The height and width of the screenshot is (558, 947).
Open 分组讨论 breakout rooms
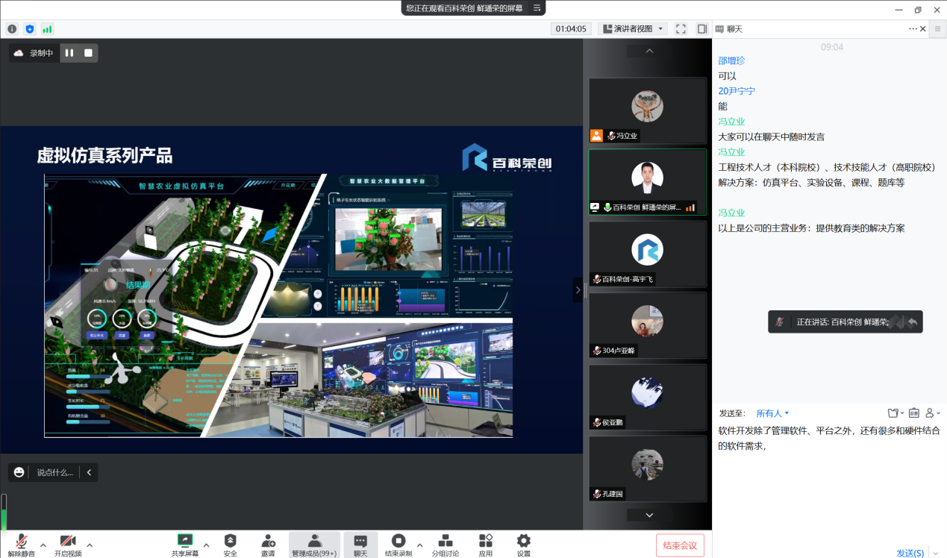pyautogui.click(x=446, y=545)
